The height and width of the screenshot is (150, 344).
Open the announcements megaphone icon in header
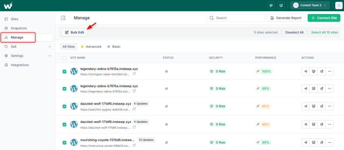tap(271, 5)
